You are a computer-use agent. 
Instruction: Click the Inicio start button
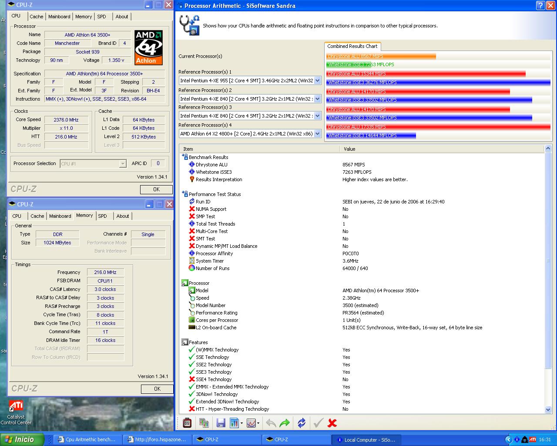22,439
